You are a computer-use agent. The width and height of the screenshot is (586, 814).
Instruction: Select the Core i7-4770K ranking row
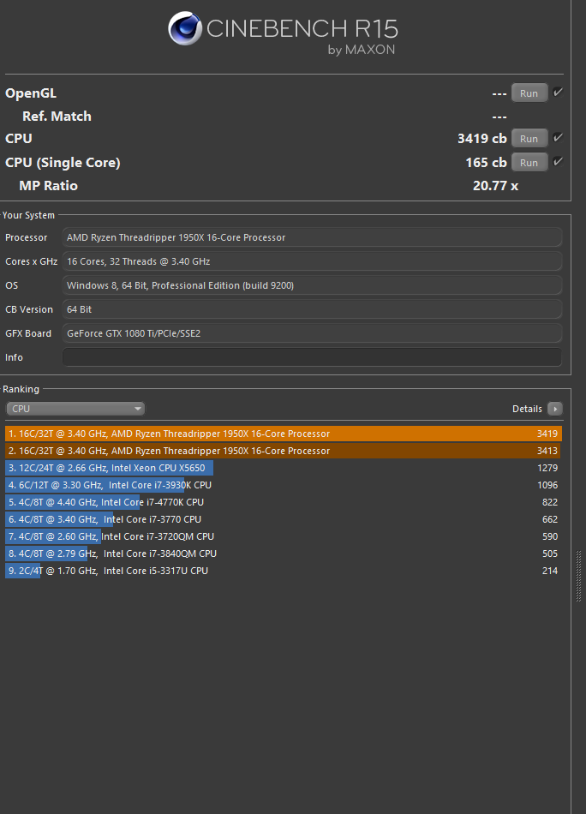(x=284, y=502)
